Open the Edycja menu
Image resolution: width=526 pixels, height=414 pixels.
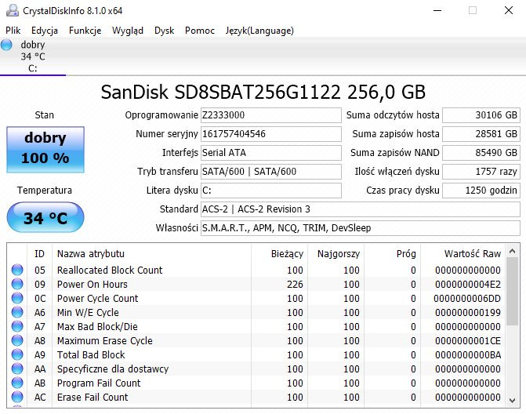[x=45, y=31]
